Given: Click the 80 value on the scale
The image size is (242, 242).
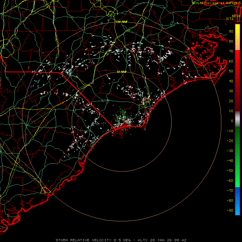Looking at the screenshot, I should [x=231, y=41].
